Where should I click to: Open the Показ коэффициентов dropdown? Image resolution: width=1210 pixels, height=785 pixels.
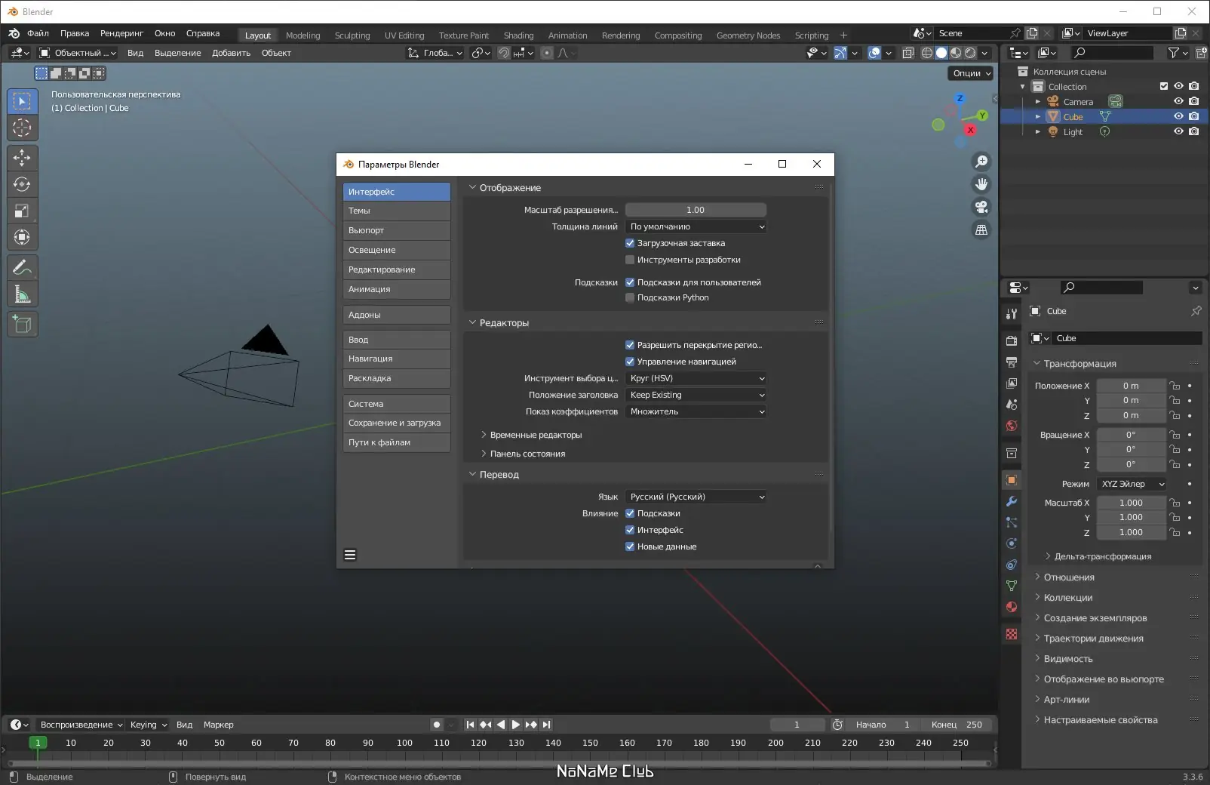point(696,411)
